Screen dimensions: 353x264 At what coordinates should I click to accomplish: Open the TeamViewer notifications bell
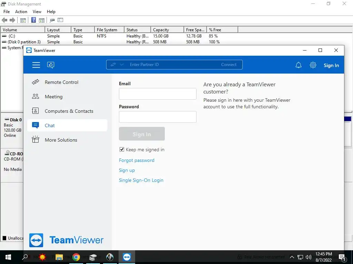point(298,65)
